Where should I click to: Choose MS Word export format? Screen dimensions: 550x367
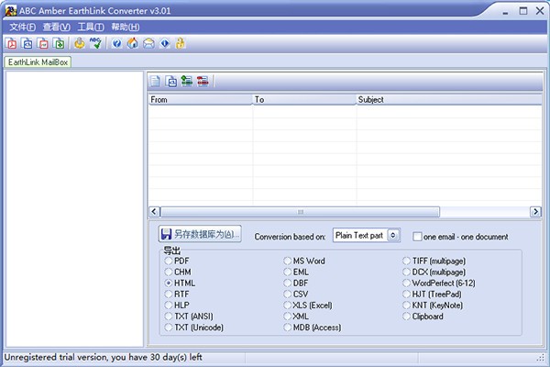pyautogui.click(x=288, y=261)
